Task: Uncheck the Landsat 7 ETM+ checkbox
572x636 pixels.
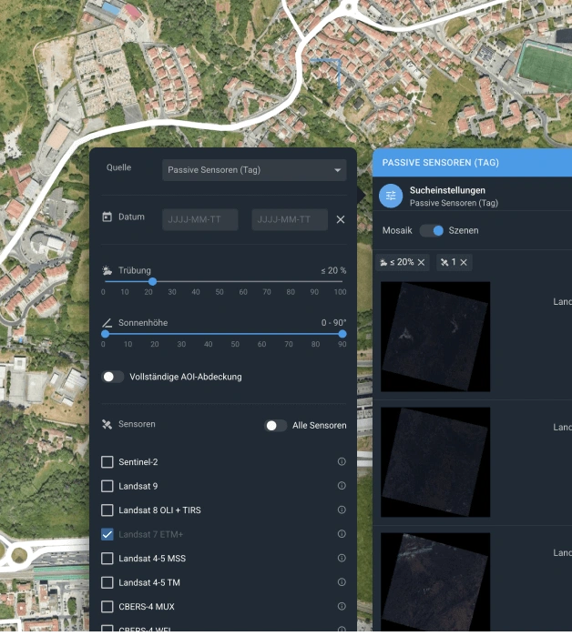Action: tap(107, 534)
